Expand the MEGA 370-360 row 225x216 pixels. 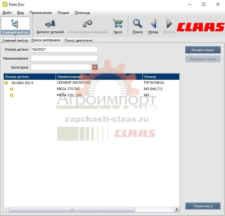pyautogui.click(x=11, y=89)
